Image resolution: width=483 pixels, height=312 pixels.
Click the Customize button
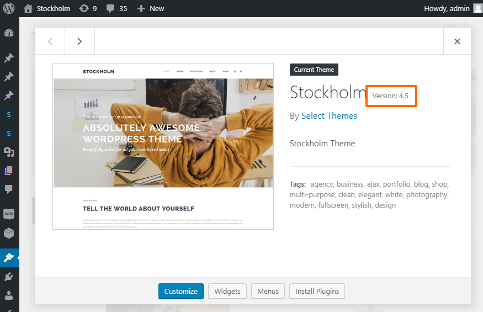[x=181, y=291]
